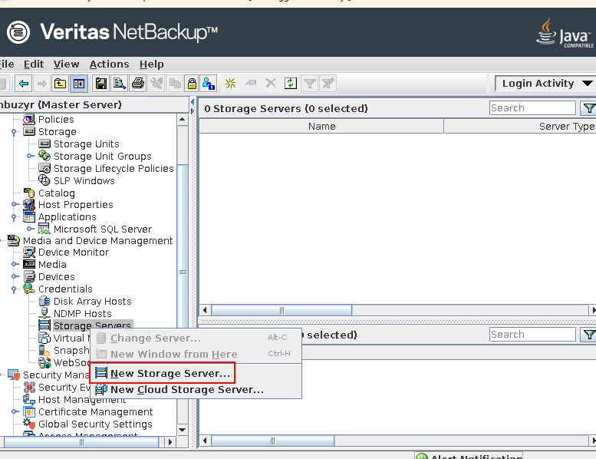Viewport: 596px width, 459px height.
Task: Select the Media tape icon
Action: [29, 264]
